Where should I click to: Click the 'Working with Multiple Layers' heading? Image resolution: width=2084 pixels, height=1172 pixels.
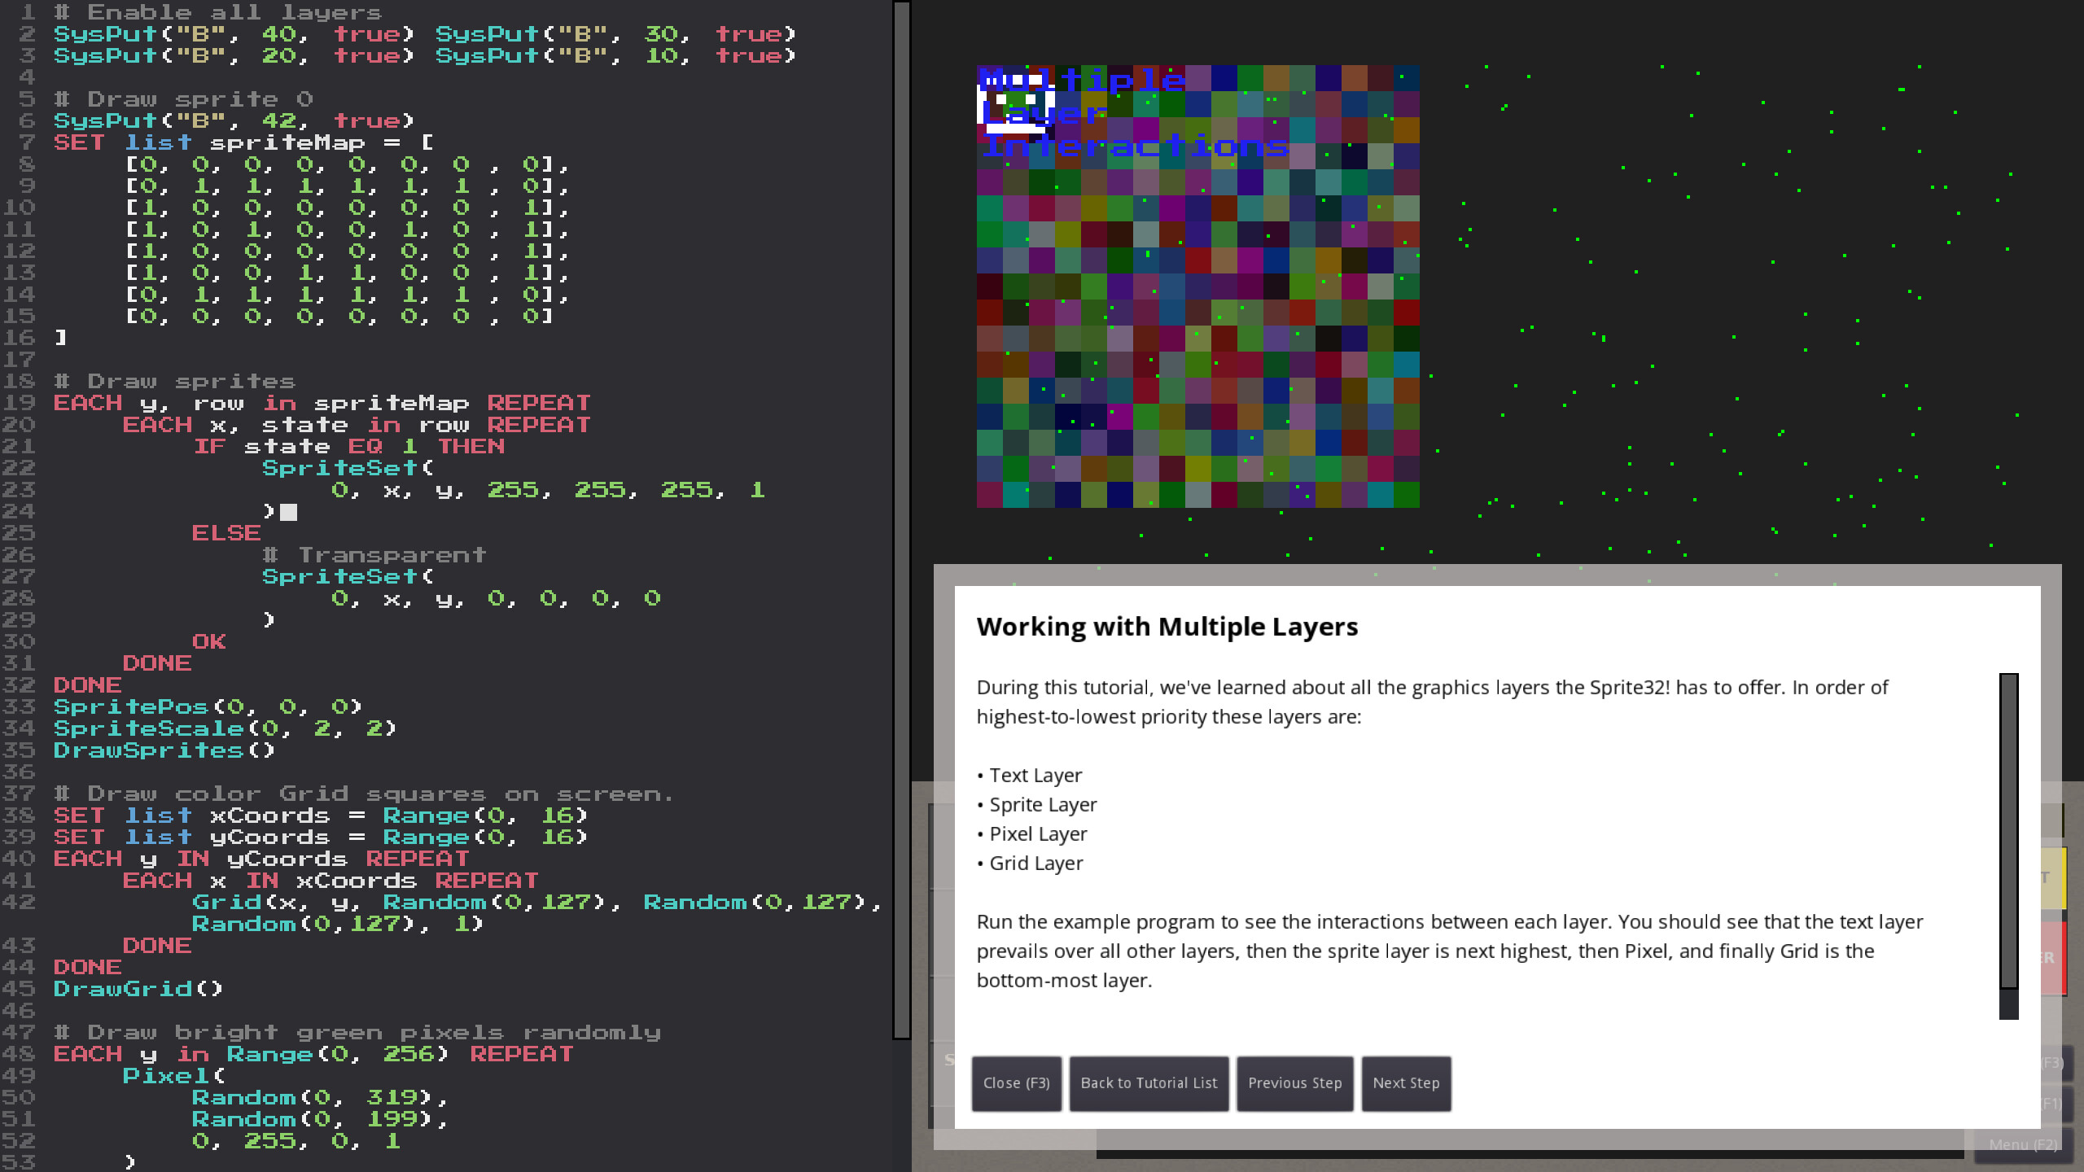coord(1167,626)
